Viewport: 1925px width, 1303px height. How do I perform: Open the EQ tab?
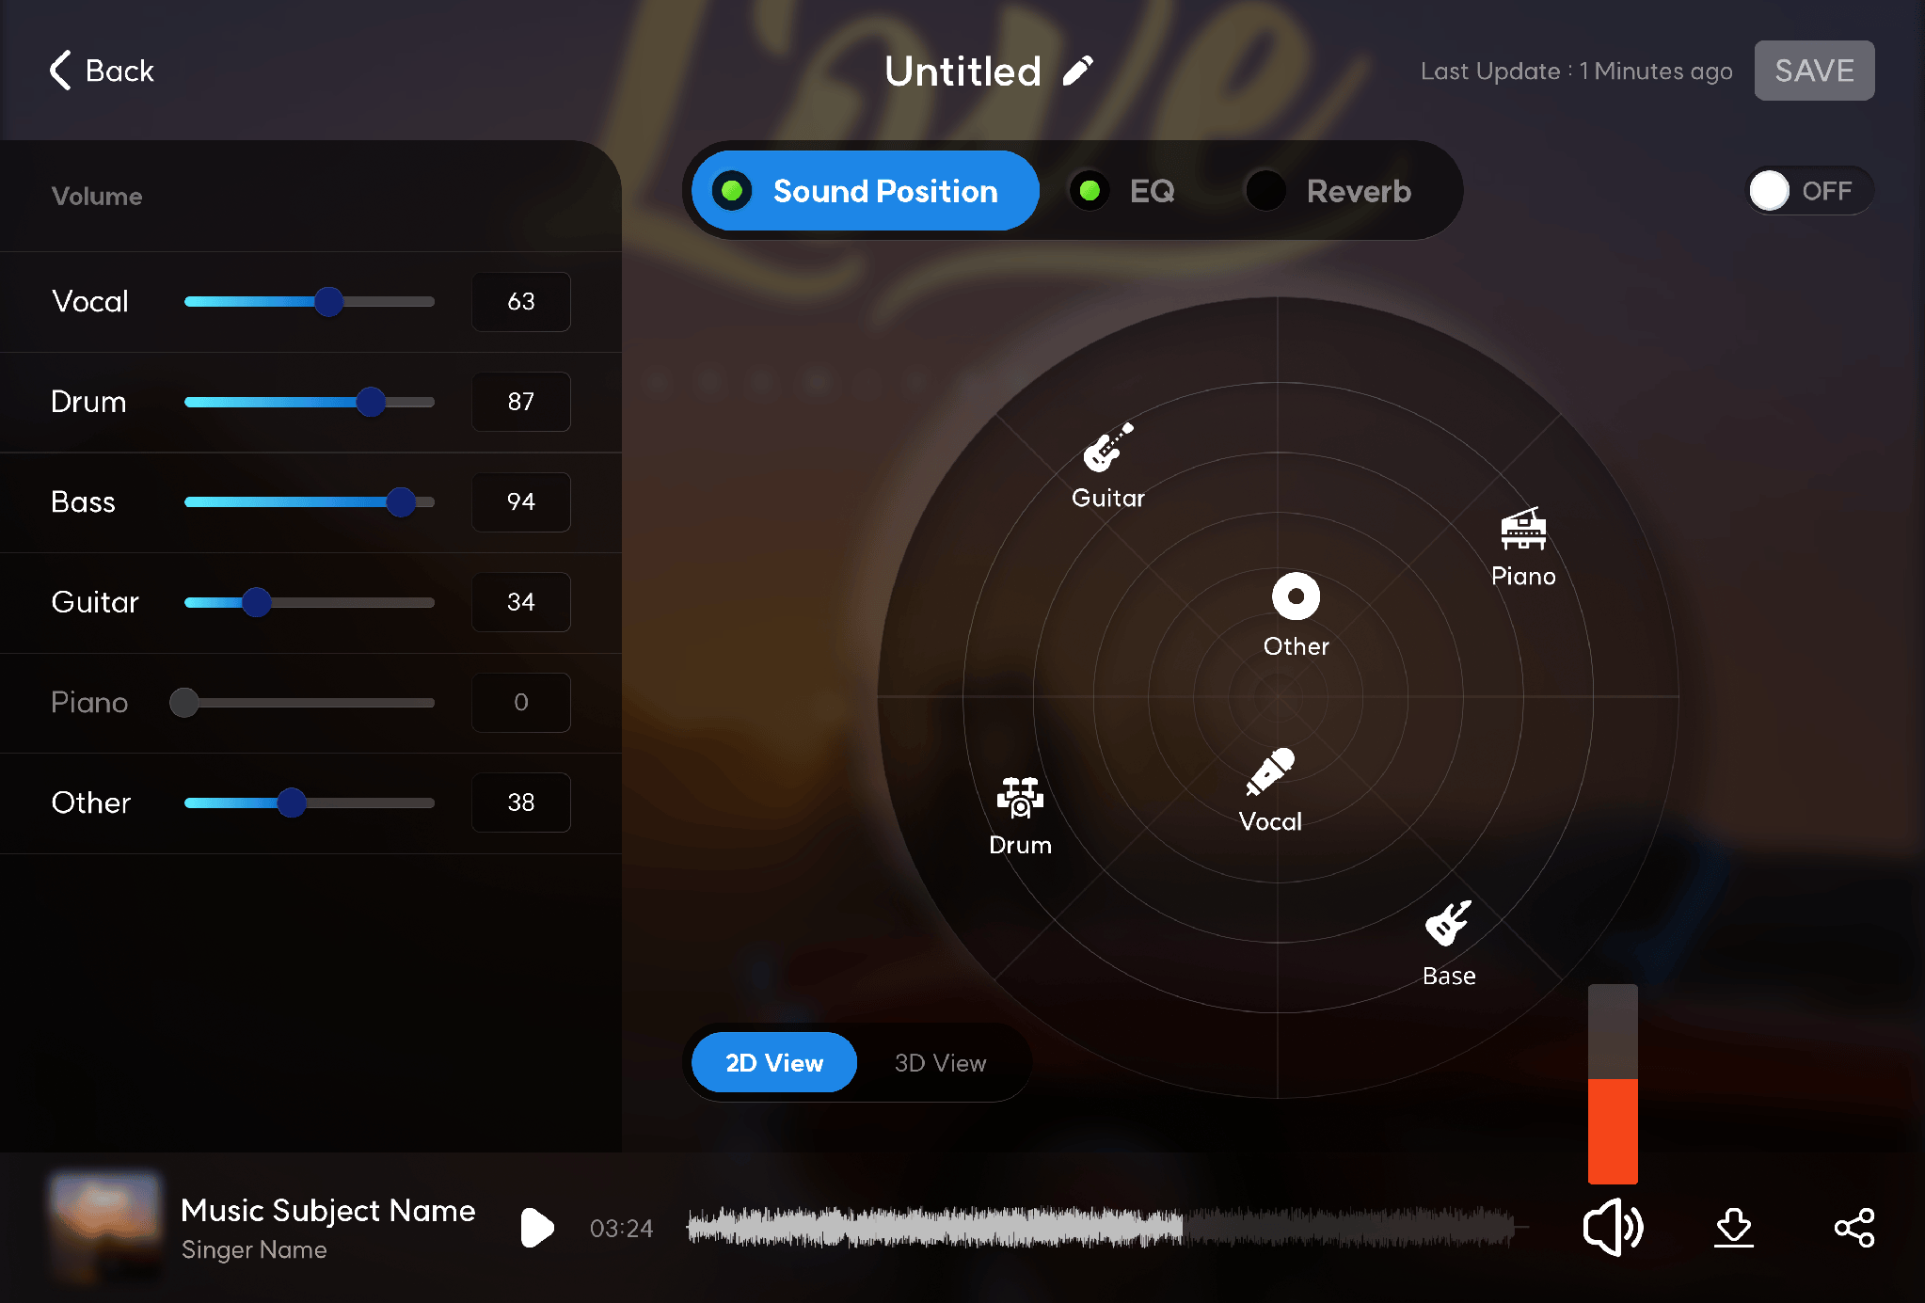point(1124,191)
